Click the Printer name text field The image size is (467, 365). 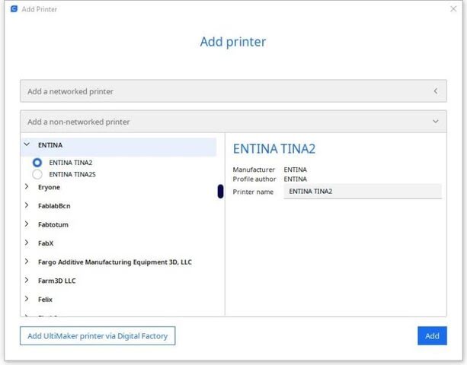coord(362,192)
